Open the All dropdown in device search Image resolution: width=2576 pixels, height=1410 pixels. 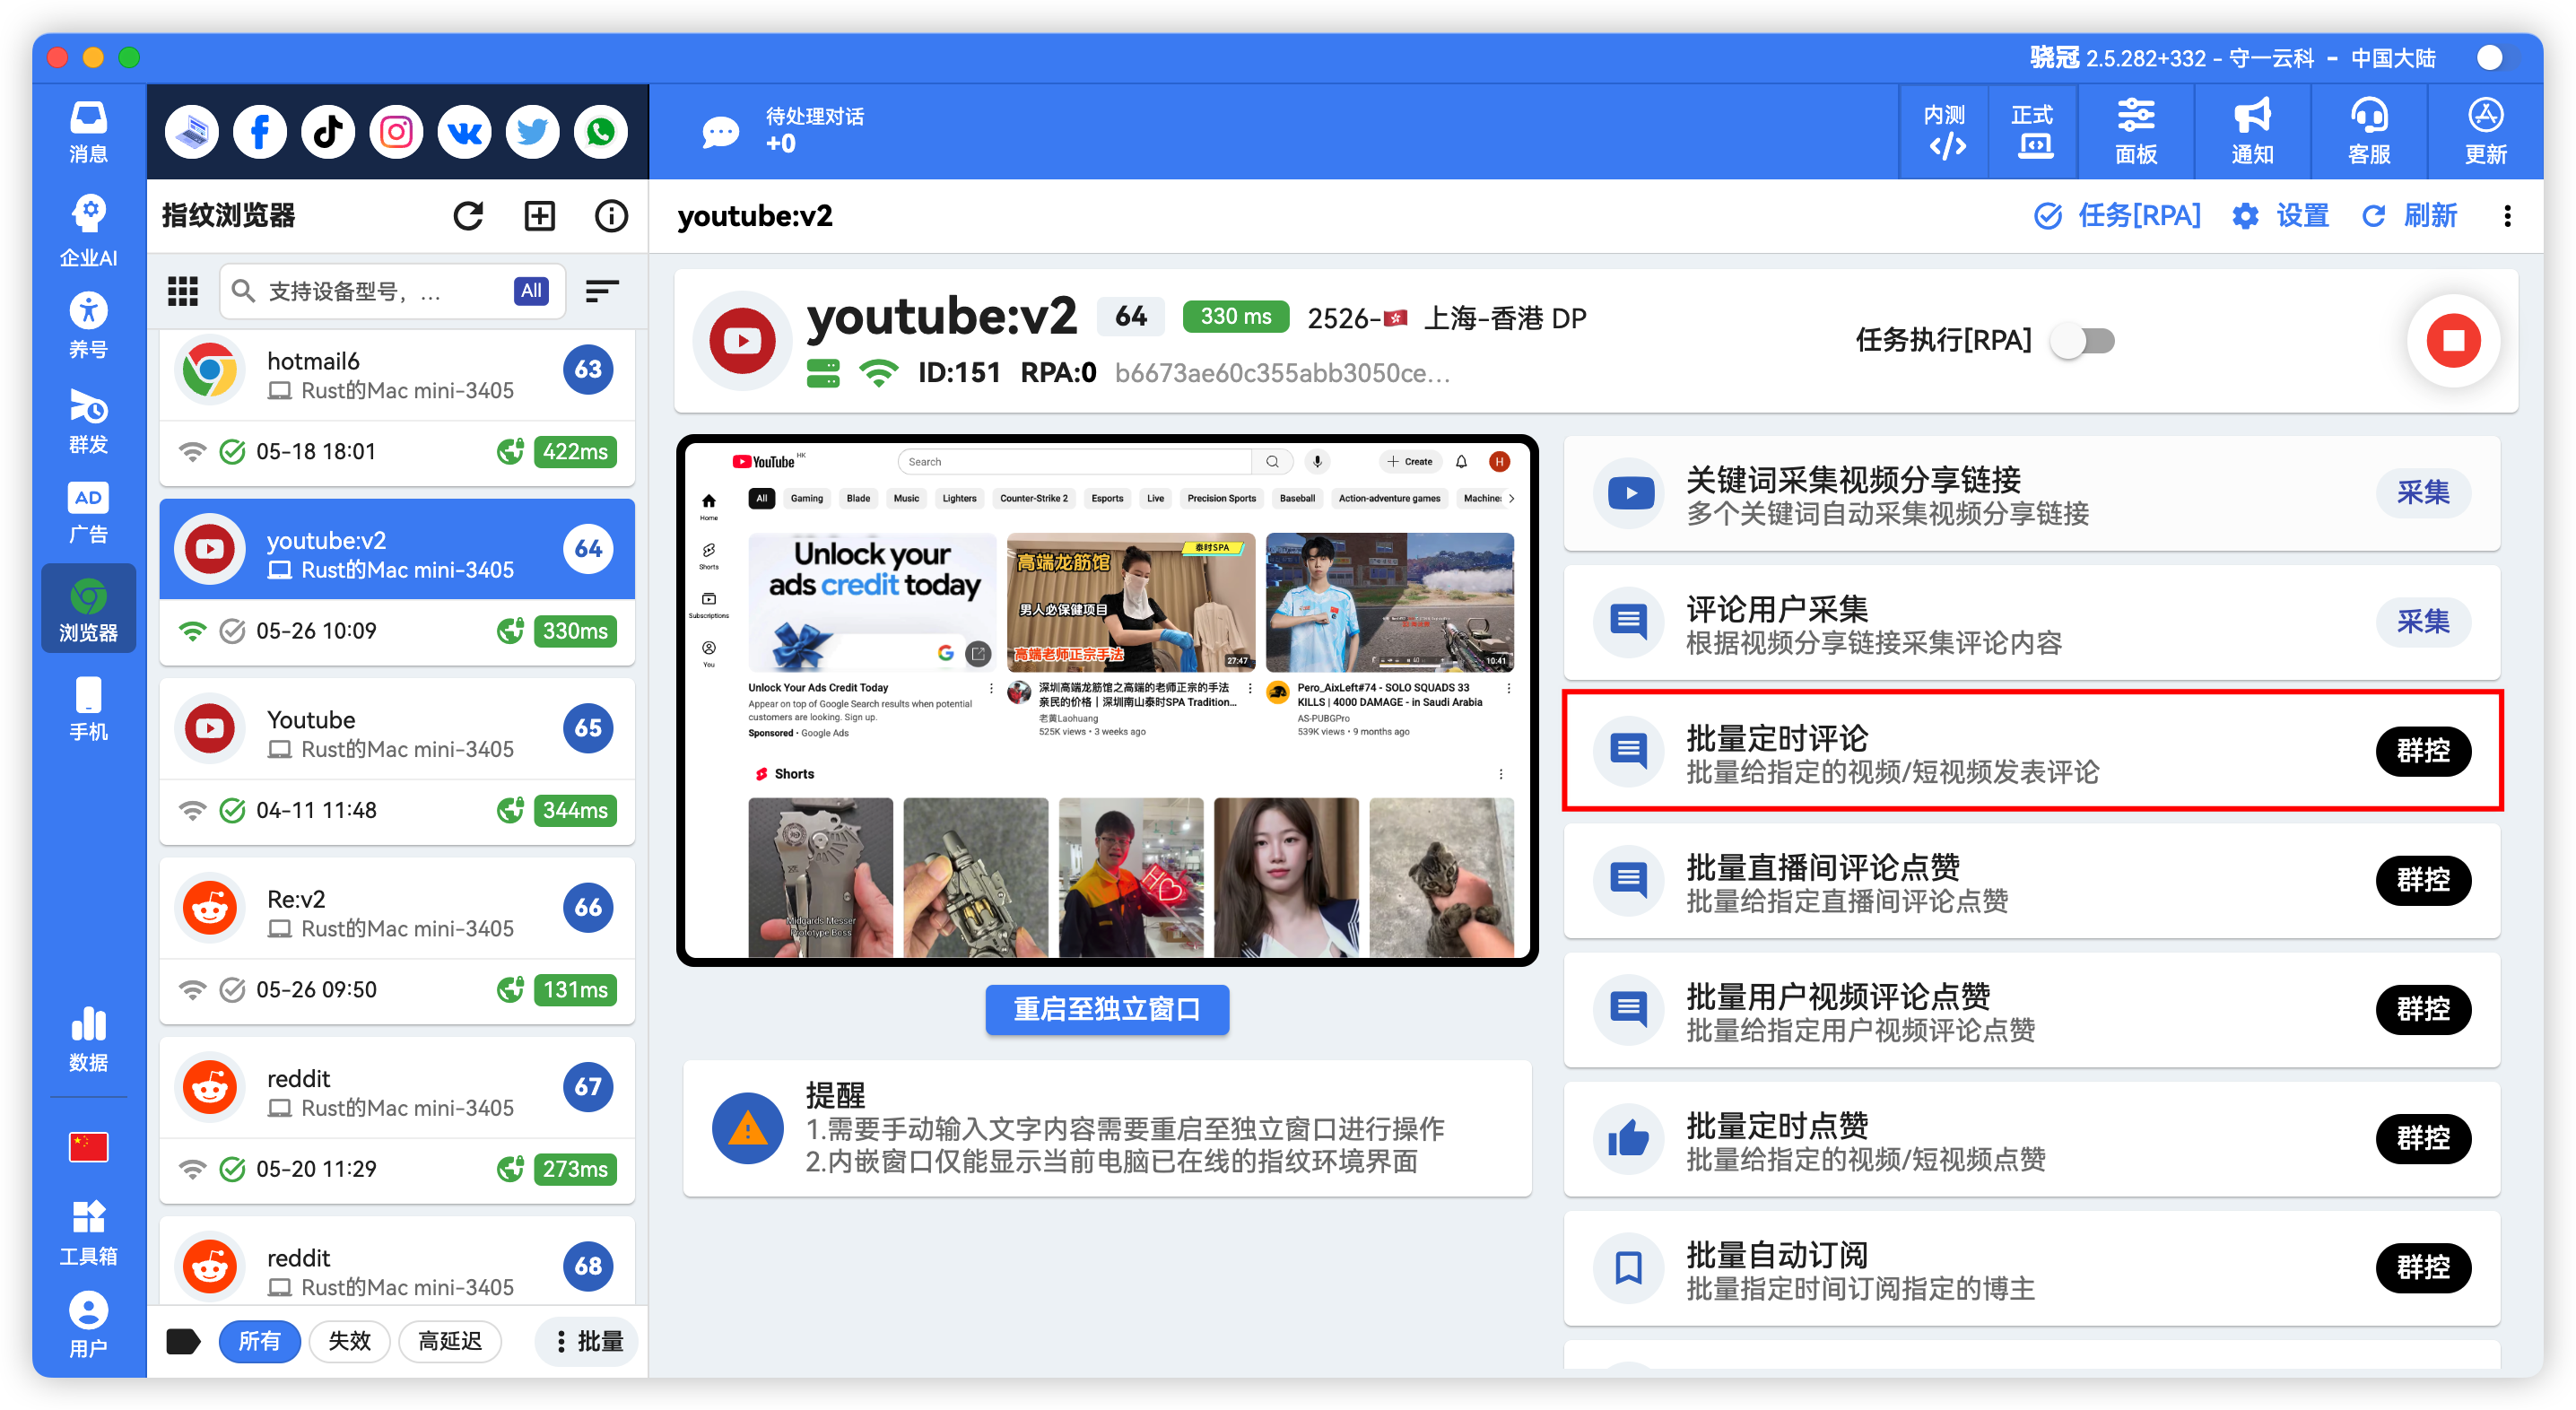(531, 290)
